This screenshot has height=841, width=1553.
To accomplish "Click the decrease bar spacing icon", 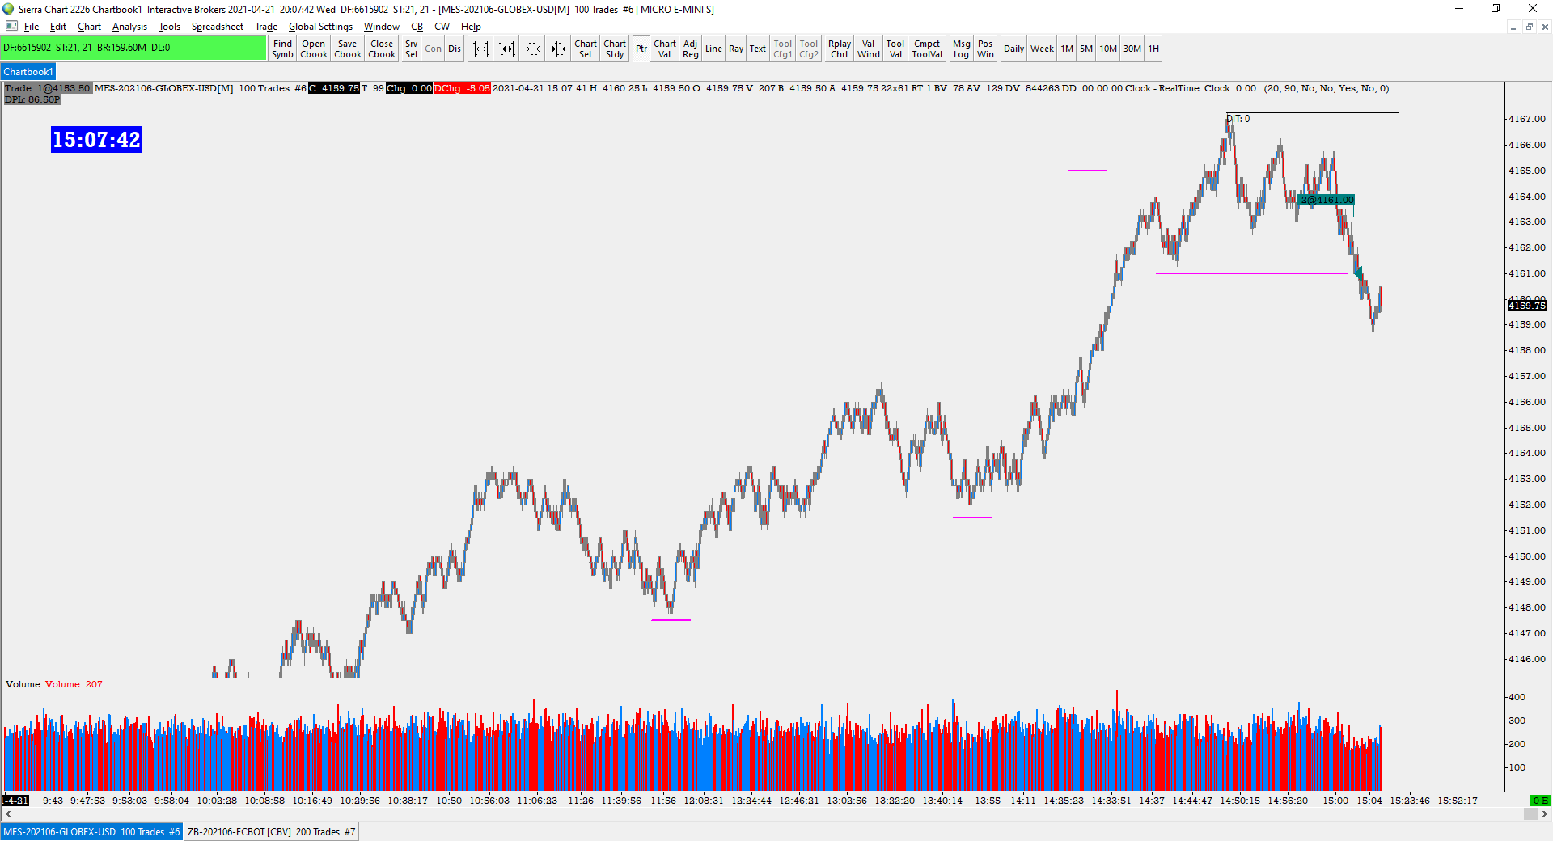I will coord(507,49).
